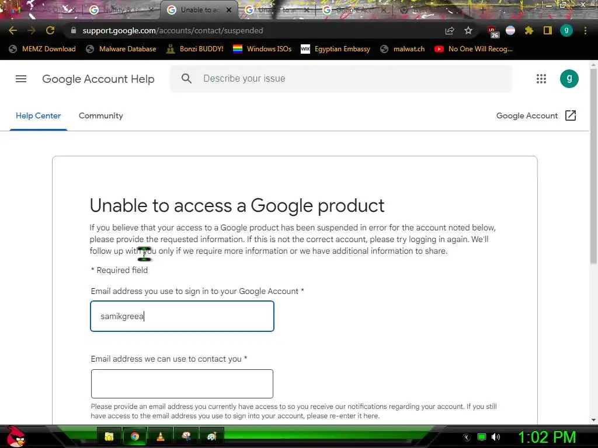Click the sign-in email address field
Image resolution: width=598 pixels, height=448 pixels.
(x=182, y=316)
